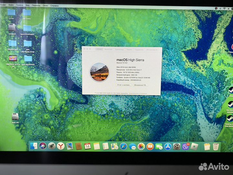Viewport: 233px width, 175px height.
Task: Click the High Sierra round image
Action: [x=99, y=72]
